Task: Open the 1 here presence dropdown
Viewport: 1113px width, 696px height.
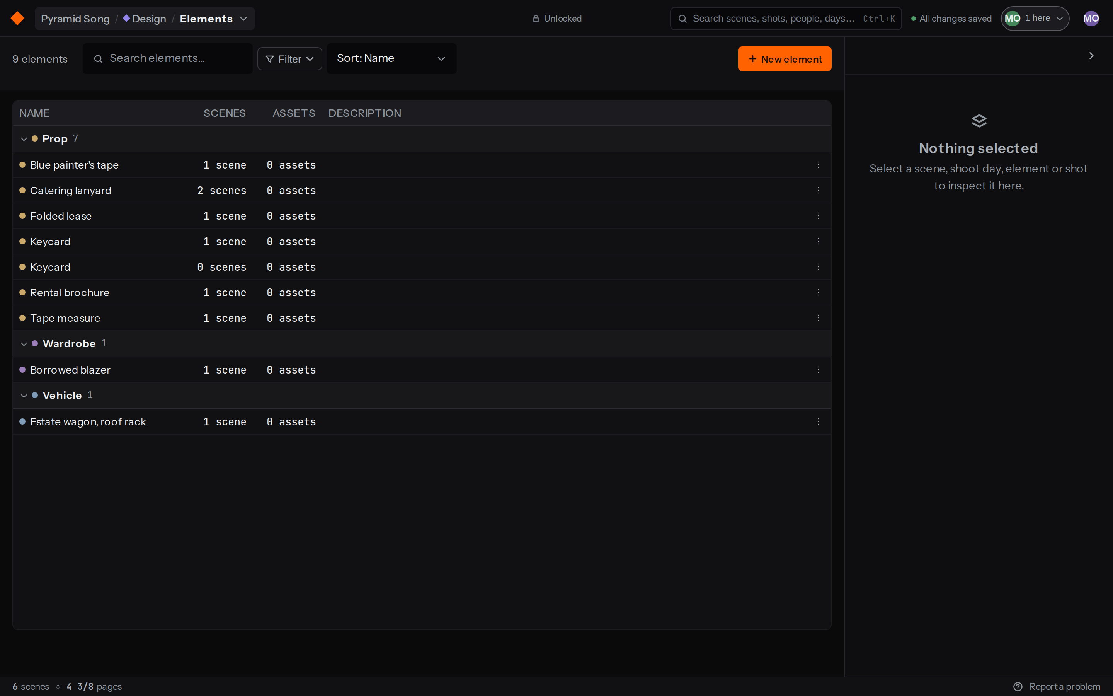Action: coord(1035,19)
